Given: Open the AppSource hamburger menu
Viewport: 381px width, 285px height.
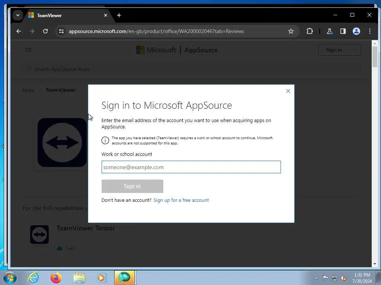Looking at the screenshot, I should [x=28, y=50].
